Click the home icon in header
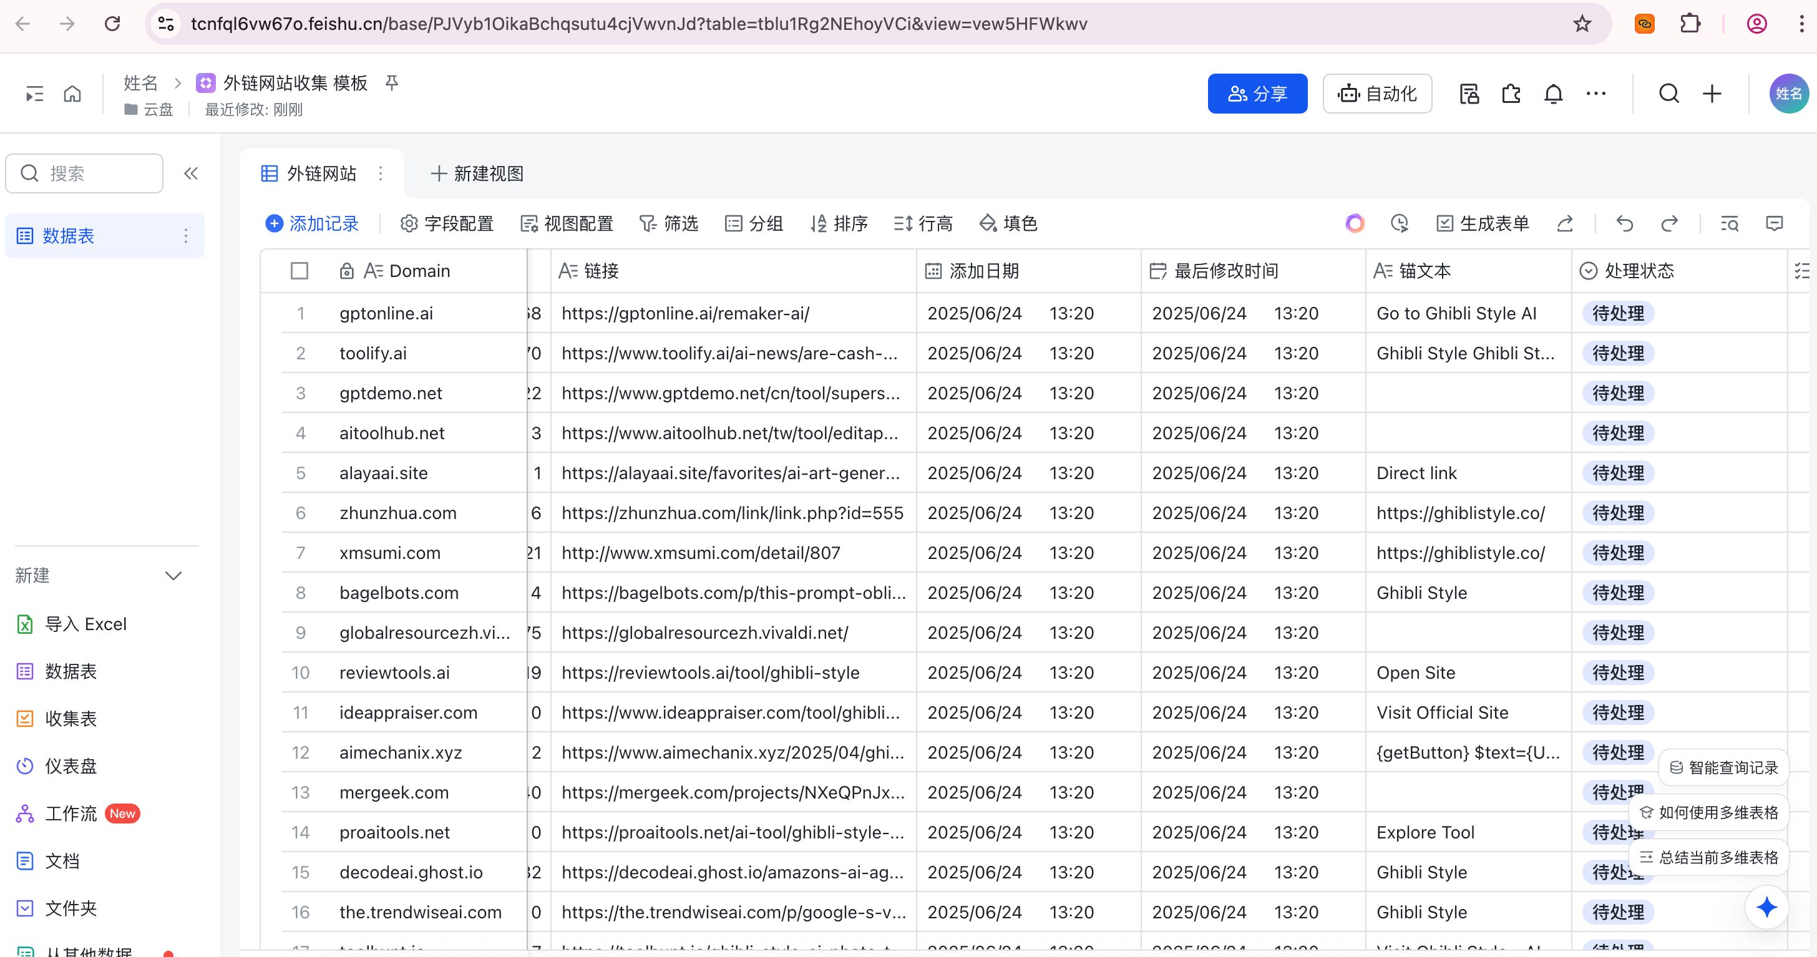Image resolution: width=1817 pixels, height=957 pixels. pyautogui.click(x=72, y=94)
